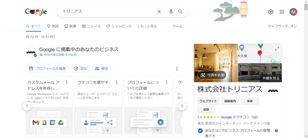The height and width of the screenshot is (138, 308).
Task: Open カスタムメール アドレスを取得 card
Action: pos(49,106)
